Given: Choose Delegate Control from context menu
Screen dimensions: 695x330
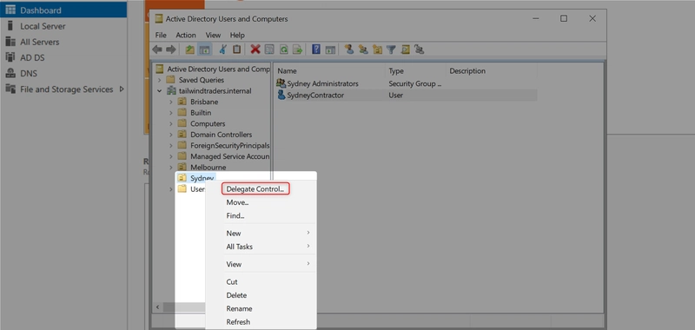Looking at the screenshot, I should [255, 188].
